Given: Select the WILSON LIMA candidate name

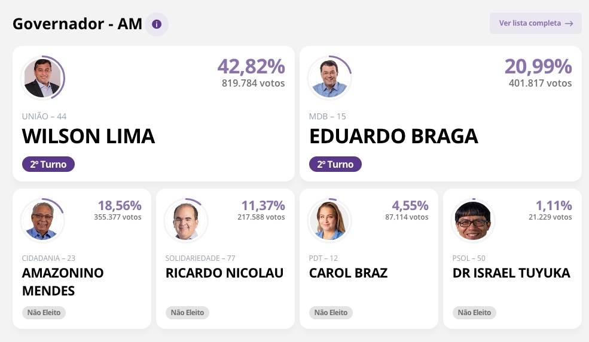Looking at the screenshot, I should pyautogui.click(x=88, y=137).
